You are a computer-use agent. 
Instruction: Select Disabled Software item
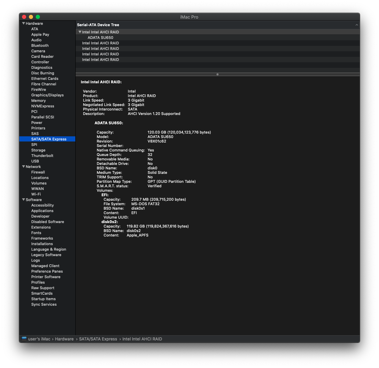pos(47,222)
